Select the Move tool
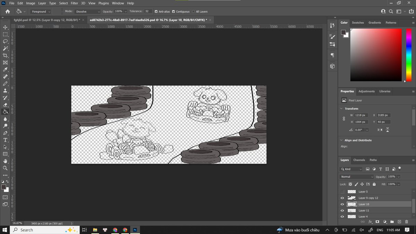The image size is (416, 234). (x=5, y=27)
